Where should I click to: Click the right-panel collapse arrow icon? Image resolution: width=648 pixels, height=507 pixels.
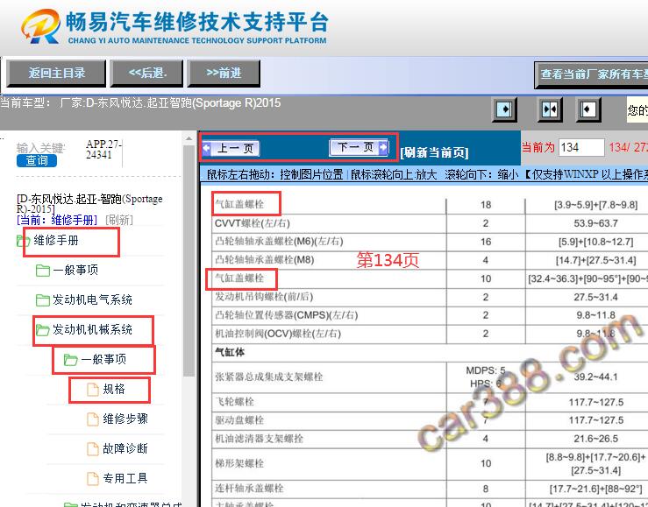[x=588, y=109]
